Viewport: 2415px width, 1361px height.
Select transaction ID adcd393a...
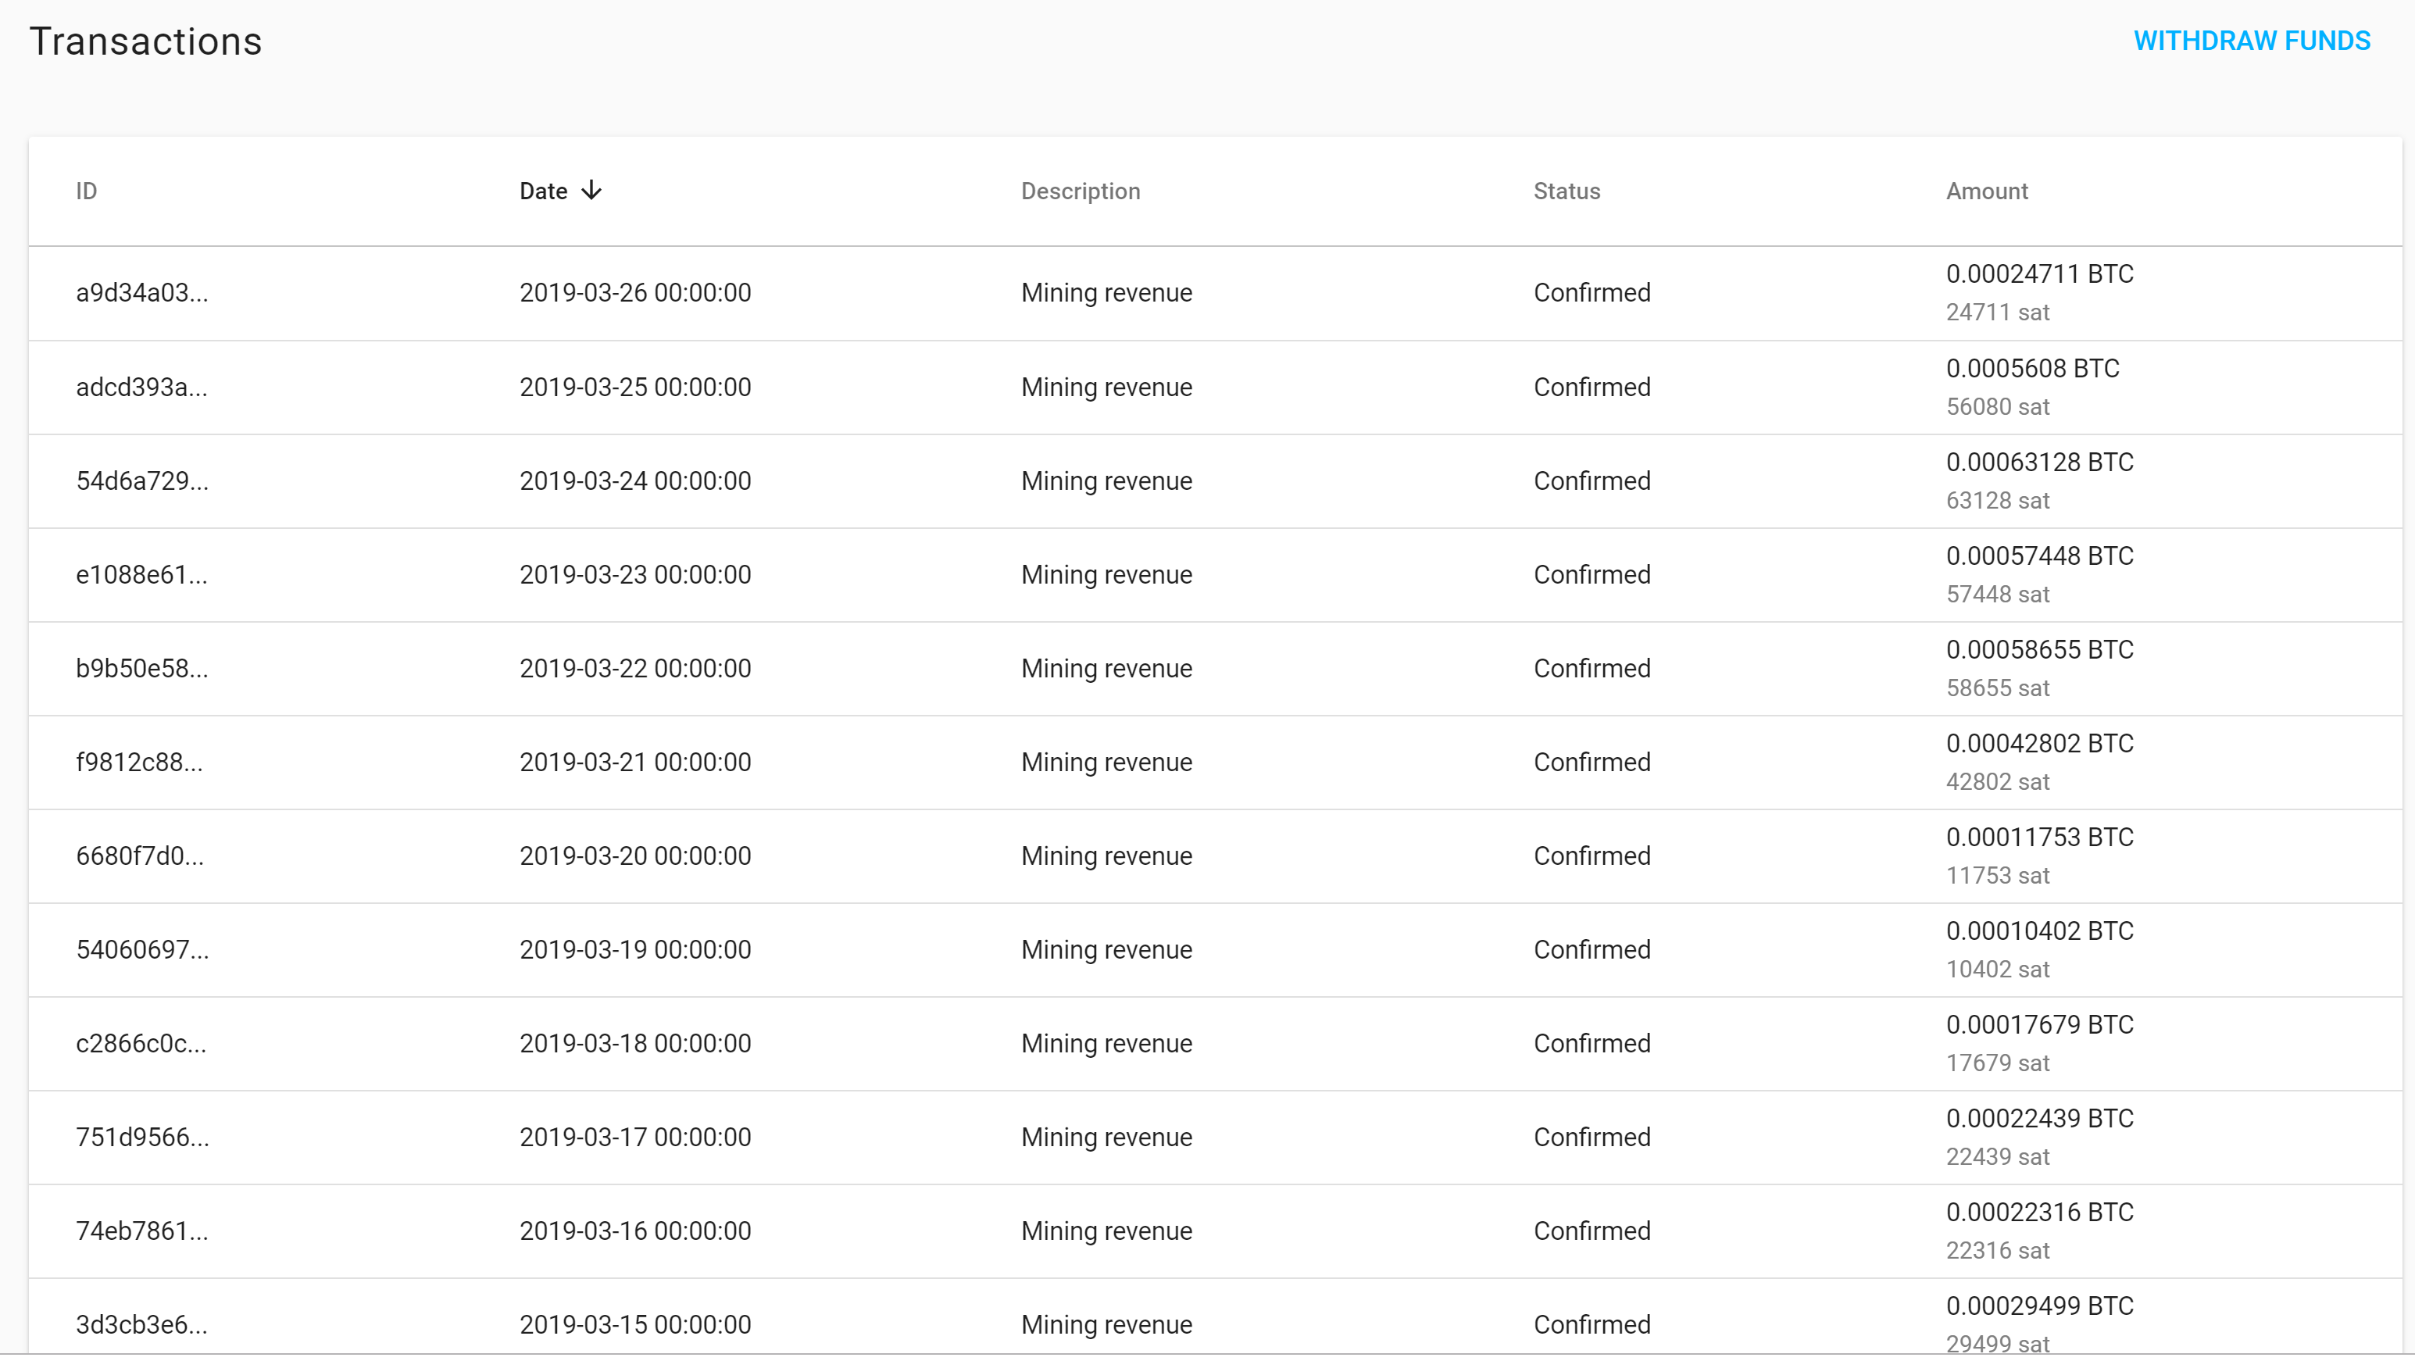tap(141, 387)
